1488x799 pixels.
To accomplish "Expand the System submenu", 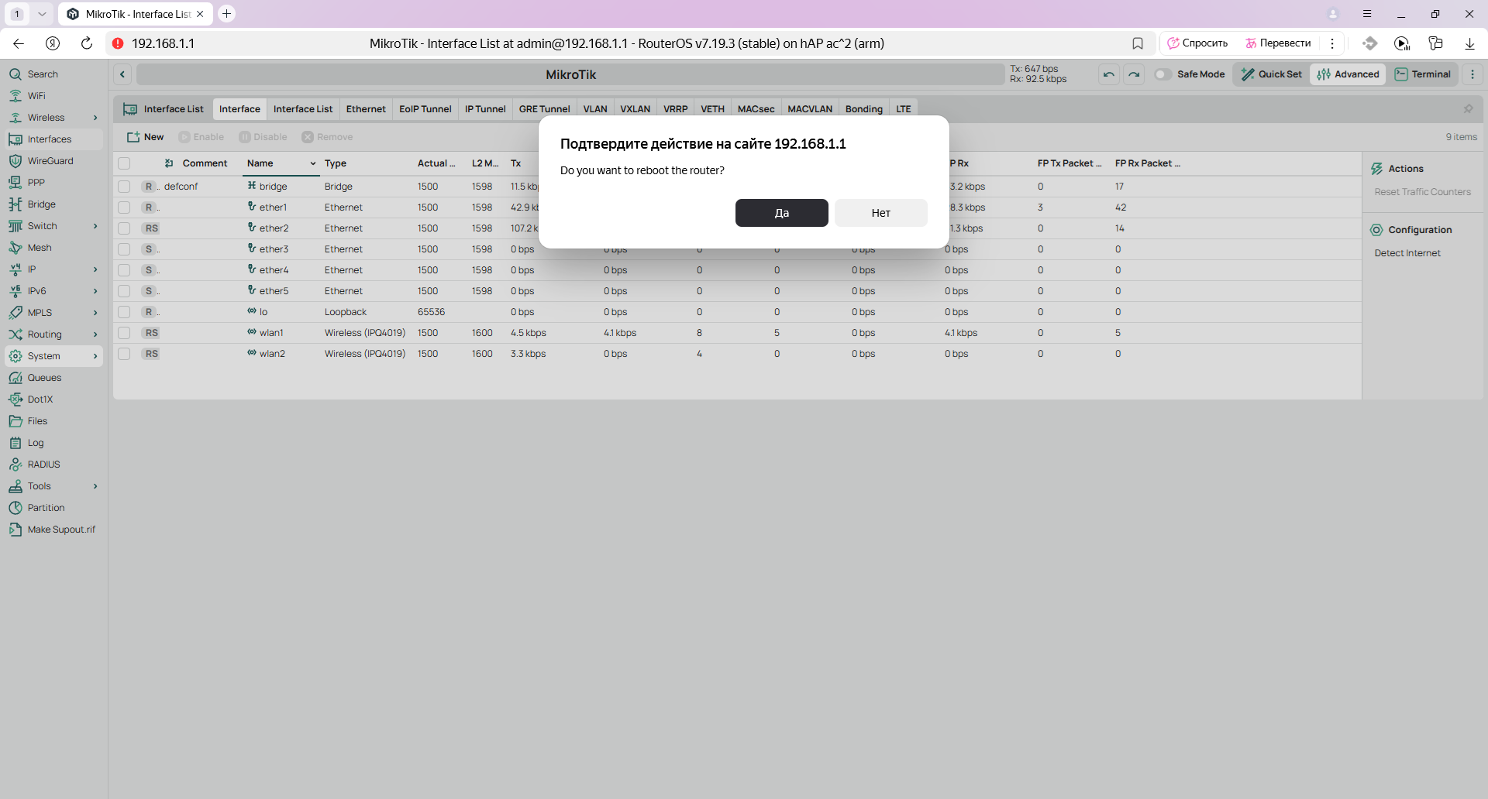I will point(95,356).
